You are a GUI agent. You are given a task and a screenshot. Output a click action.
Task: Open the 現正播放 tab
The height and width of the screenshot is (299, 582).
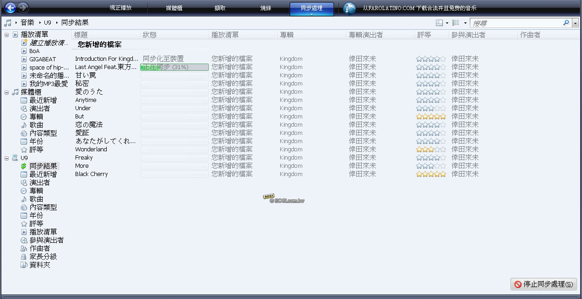click(x=120, y=8)
